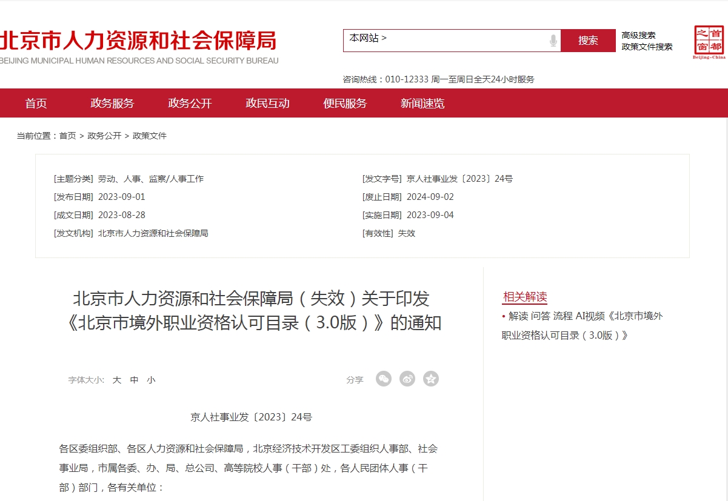This screenshot has width=728, height=501.
Task: Open the 便民服务 navigation menu
Action: tap(345, 103)
